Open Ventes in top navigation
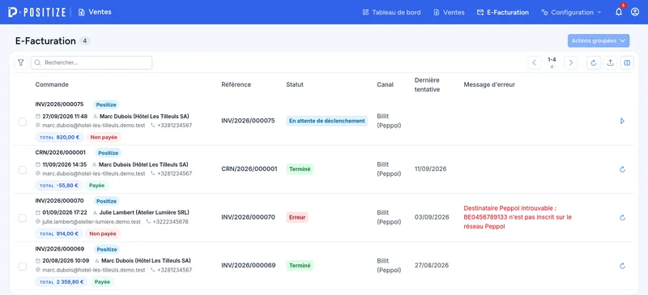This screenshot has width=648, height=295. [449, 12]
